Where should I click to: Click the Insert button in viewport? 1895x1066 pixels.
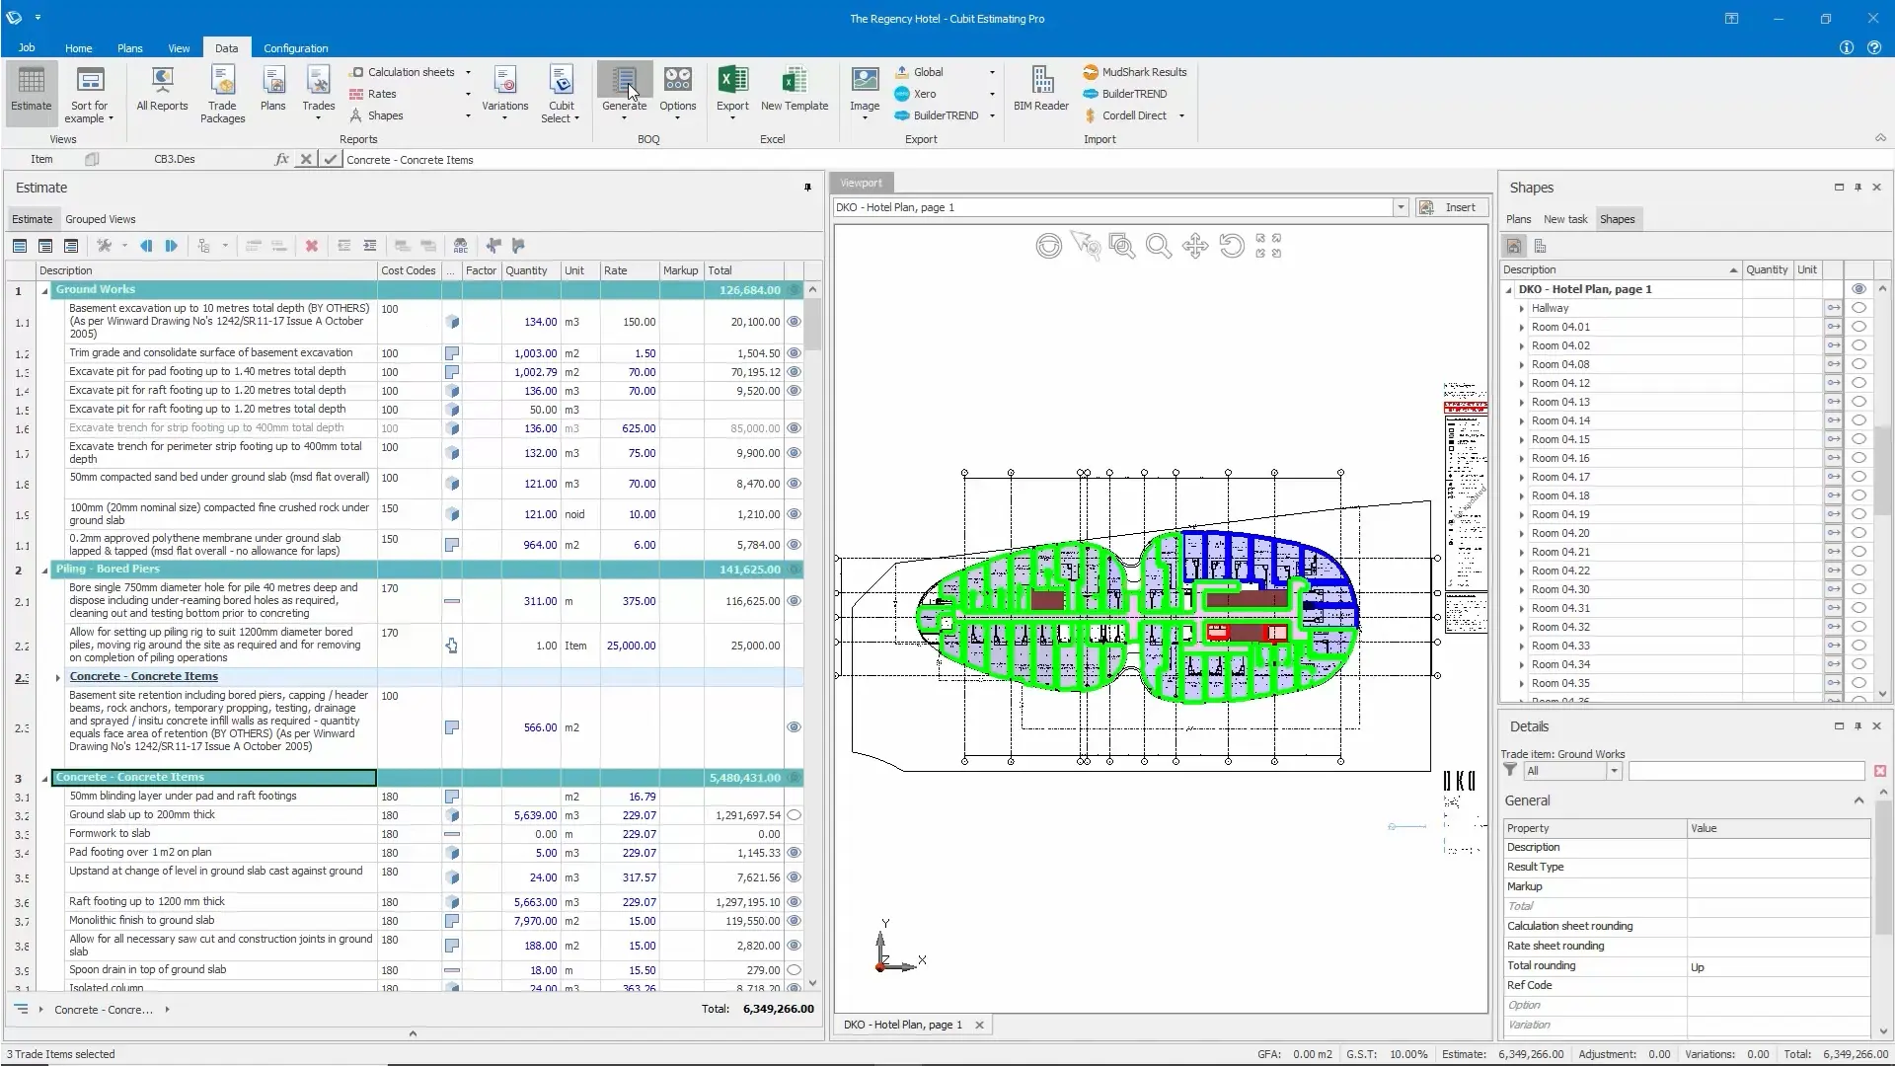[x=1452, y=207]
